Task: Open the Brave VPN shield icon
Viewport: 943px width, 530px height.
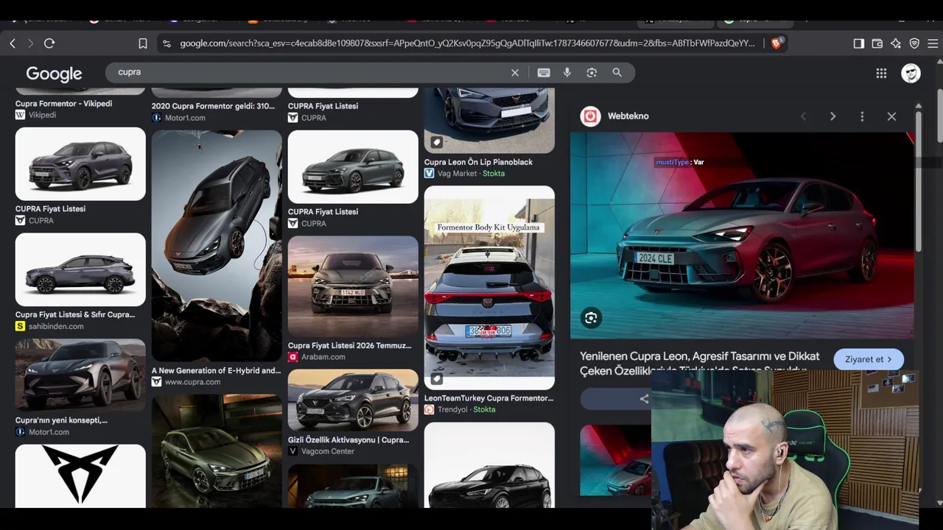Action: pos(914,43)
